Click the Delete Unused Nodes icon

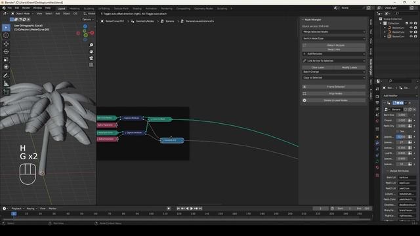[304, 100]
